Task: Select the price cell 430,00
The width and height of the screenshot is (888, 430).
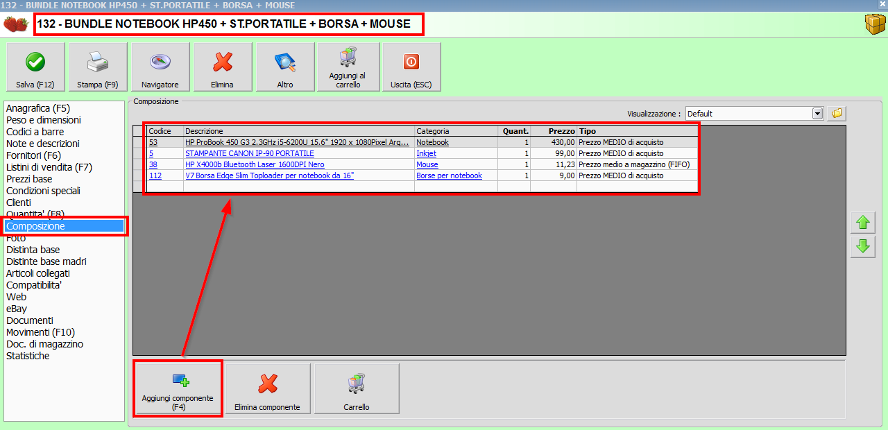Action: (x=554, y=142)
